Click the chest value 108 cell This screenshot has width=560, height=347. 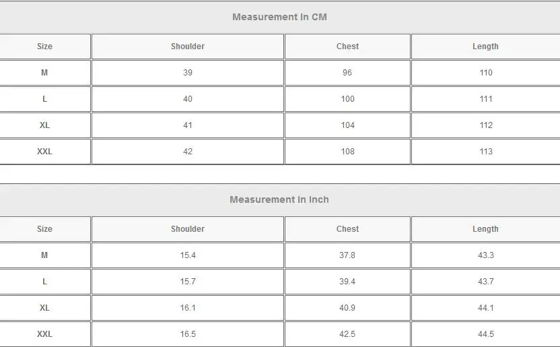(x=347, y=152)
